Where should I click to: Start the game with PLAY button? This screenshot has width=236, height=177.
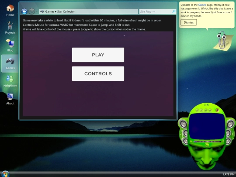(98, 55)
